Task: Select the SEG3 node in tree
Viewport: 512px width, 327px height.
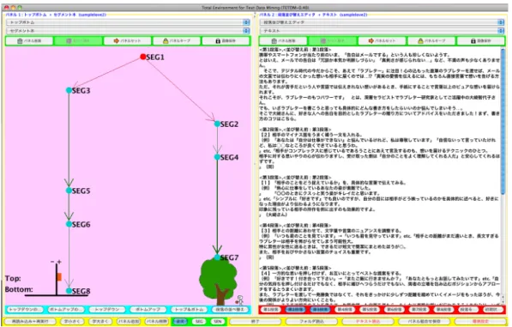Action: click(x=69, y=90)
